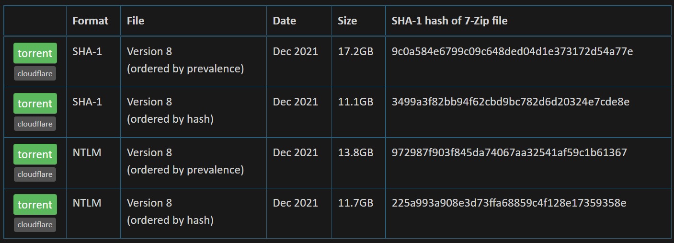The width and height of the screenshot is (674, 243).
Task: Download SHA-1 prevalence-ordered file via cloudflare
Action: point(35,73)
